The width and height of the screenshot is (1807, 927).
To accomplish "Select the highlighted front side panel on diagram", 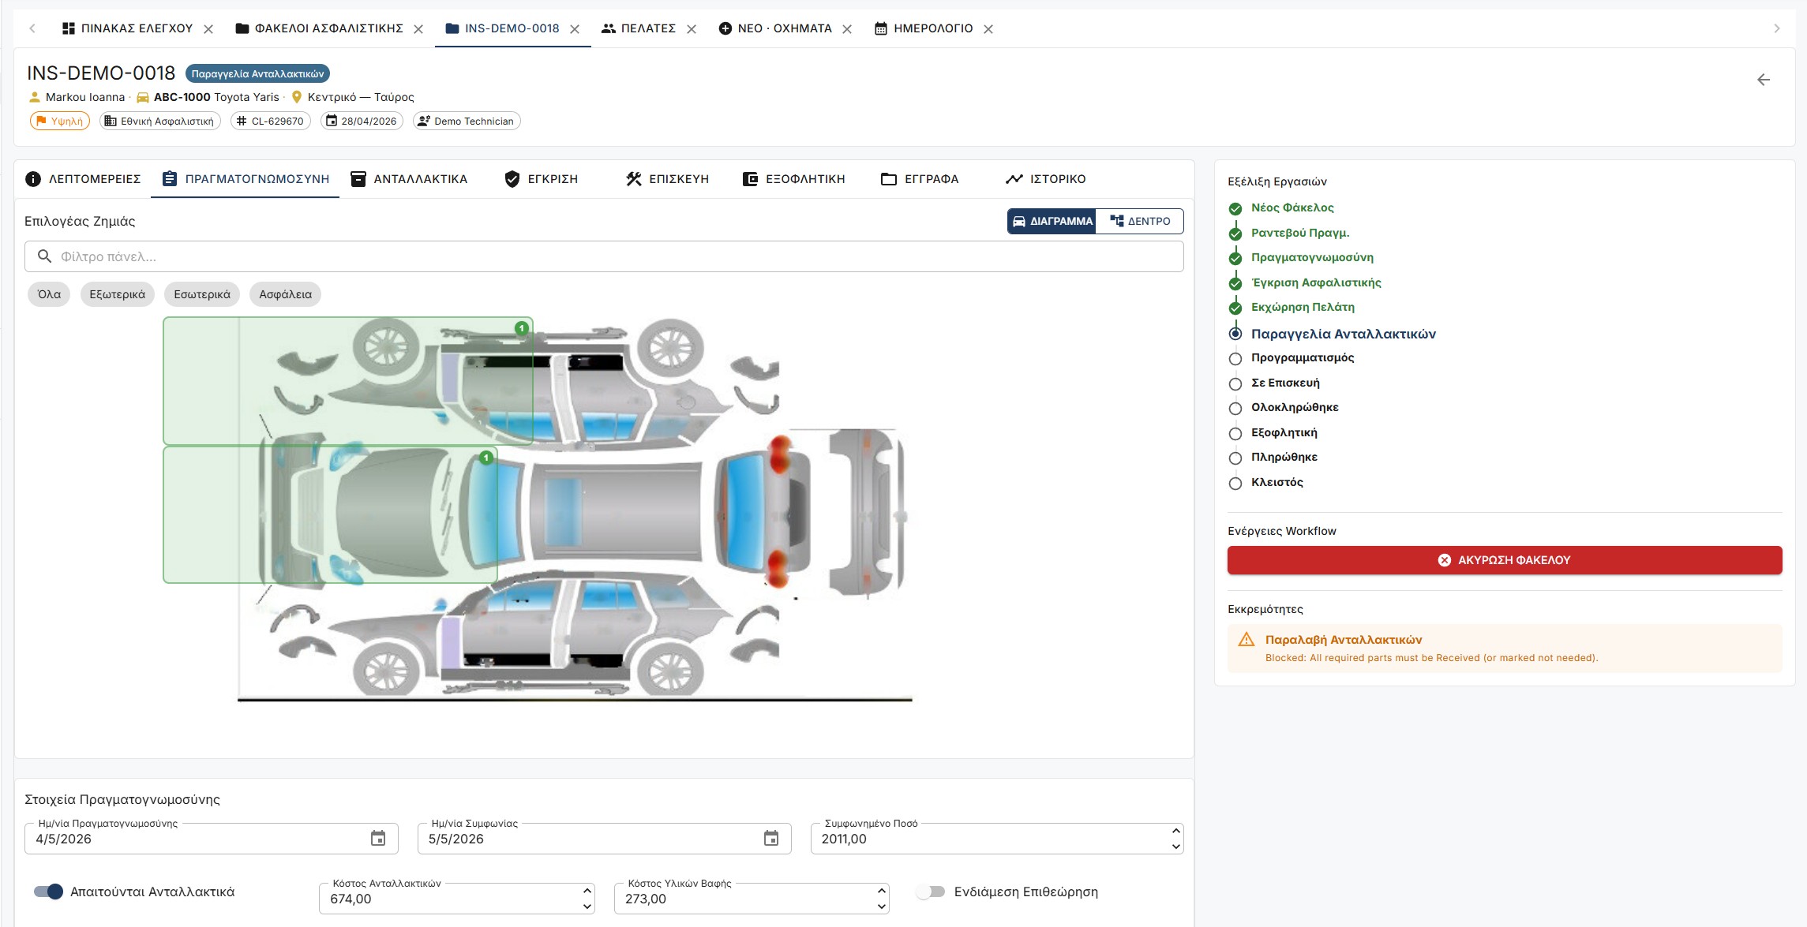I will pos(347,381).
